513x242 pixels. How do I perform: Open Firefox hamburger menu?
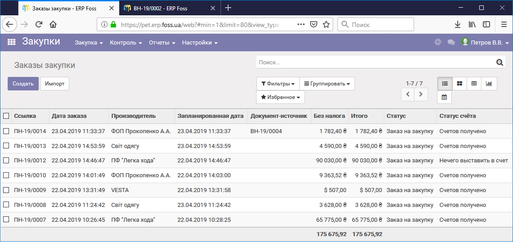[x=504, y=25]
